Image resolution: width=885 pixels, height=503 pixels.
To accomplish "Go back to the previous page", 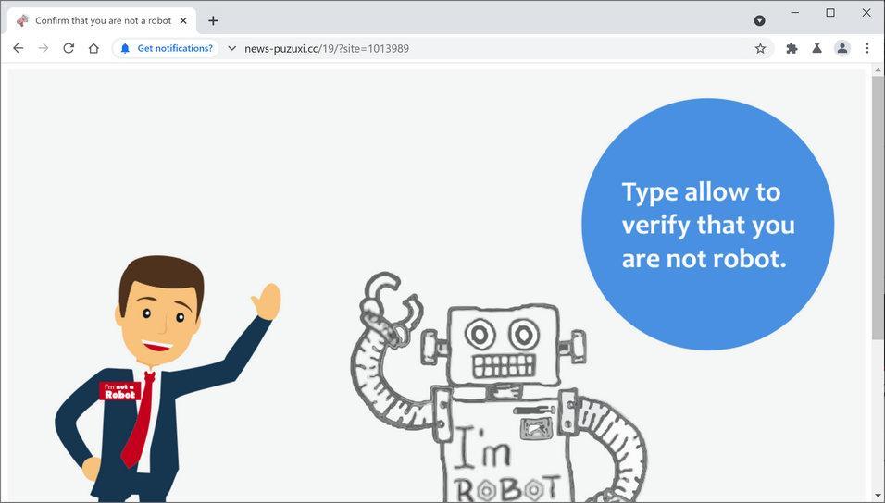I will (x=19, y=48).
